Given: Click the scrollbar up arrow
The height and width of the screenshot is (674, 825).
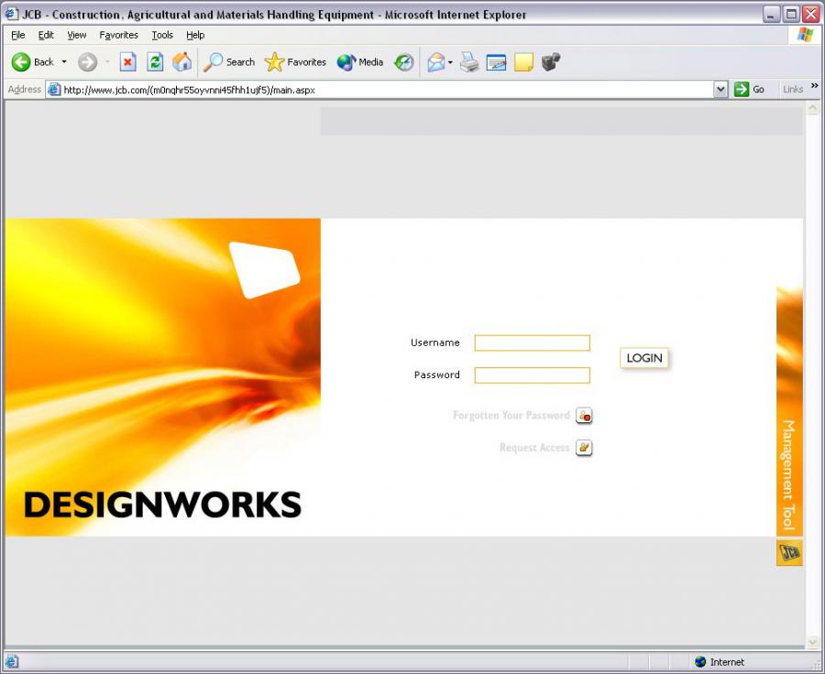Looking at the screenshot, I should coord(812,108).
